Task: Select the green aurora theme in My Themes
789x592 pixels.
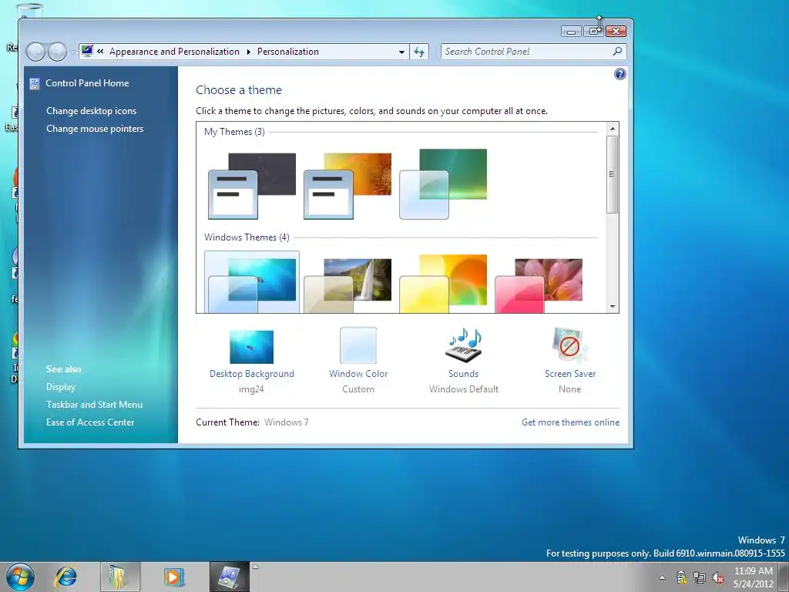Action: (443, 183)
